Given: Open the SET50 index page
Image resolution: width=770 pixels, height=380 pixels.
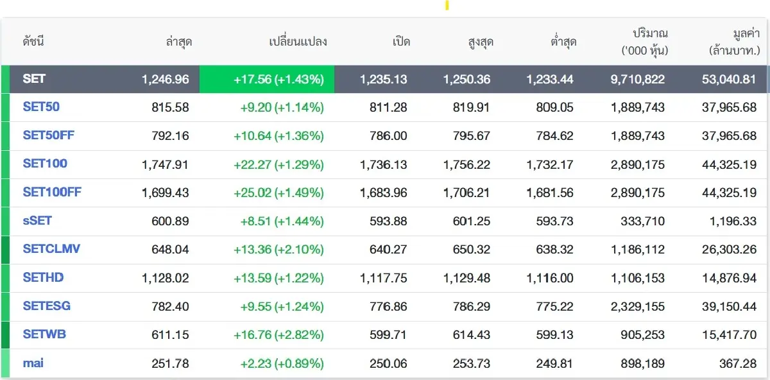Looking at the screenshot, I should point(41,107).
